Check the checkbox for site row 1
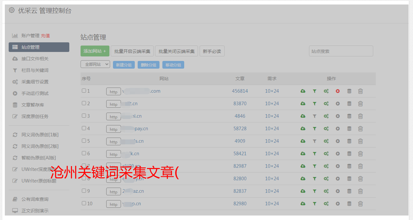 point(84,91)
